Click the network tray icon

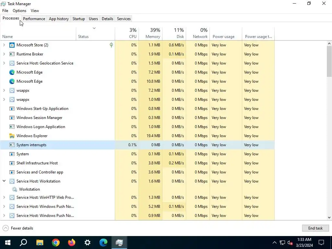click(x=282, y=243)
